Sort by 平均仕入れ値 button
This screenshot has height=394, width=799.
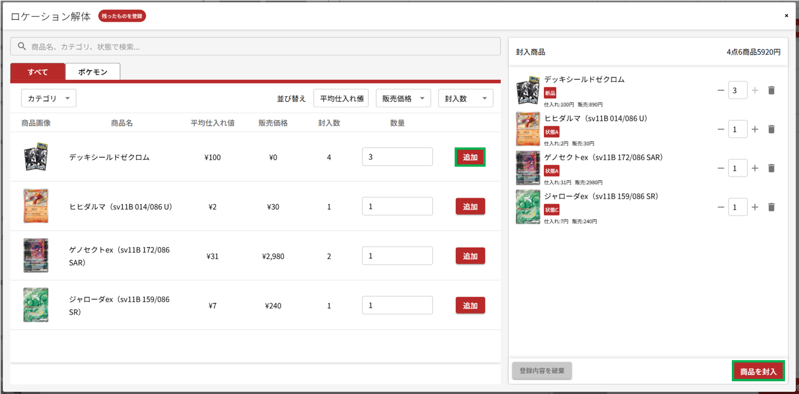coord(341,98)
